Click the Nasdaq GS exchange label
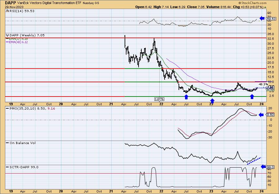This screenshot has width=279, height=194. coord(91,3)
